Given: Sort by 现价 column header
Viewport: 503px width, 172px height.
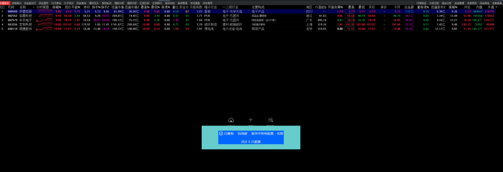Looking at the screenshot, I should click(x=68, y=7).
